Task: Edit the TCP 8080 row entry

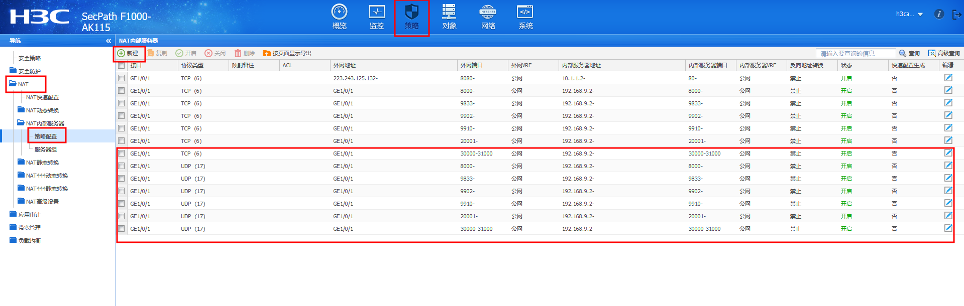Action: coord(948,78)
